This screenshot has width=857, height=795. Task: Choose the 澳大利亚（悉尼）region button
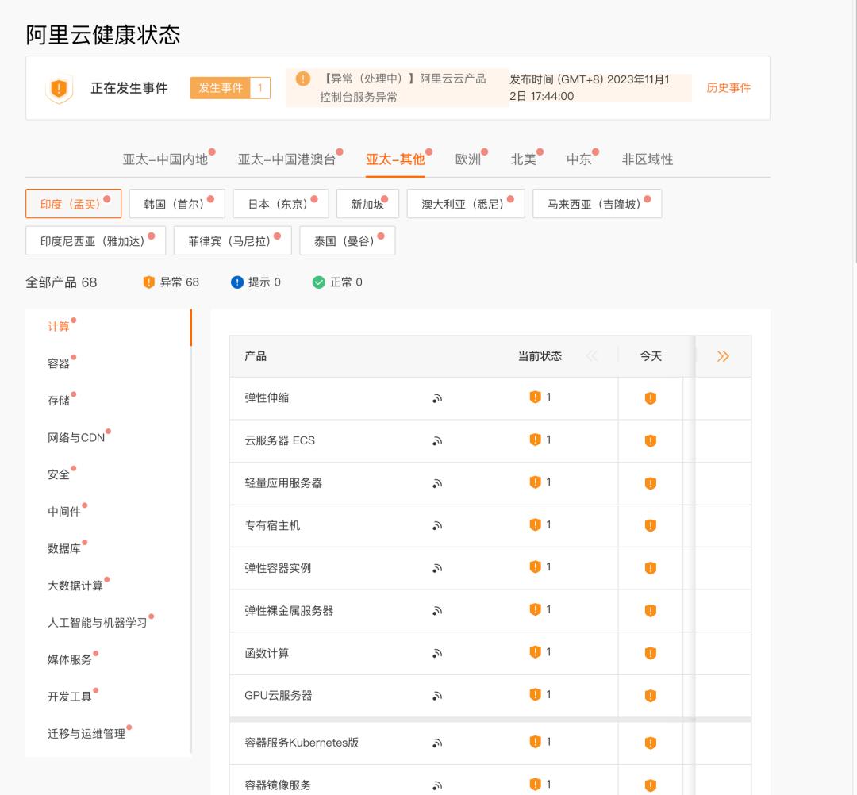coord(466,204)
